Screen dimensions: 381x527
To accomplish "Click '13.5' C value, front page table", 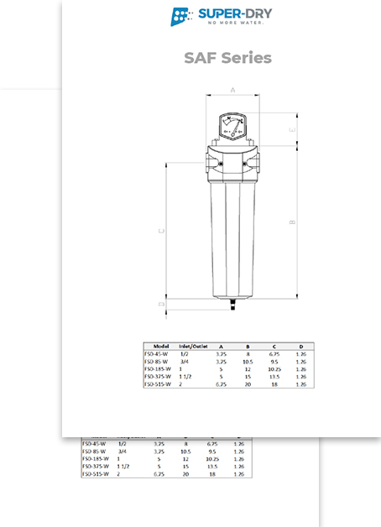I will click(x=274, y=377).
